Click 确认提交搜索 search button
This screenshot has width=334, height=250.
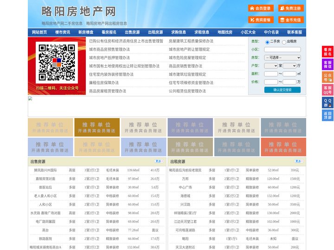click(x=283, y=90)
